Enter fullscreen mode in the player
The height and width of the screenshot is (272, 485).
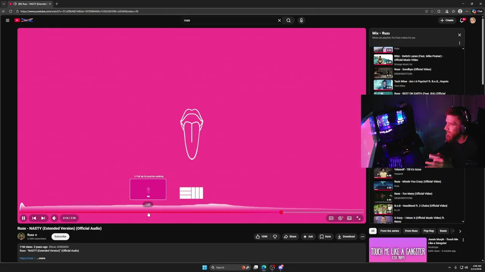pyautogui.click(x=358, y=218)
